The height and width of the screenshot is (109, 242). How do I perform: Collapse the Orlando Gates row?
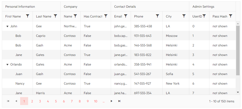(x=7, y=64)
